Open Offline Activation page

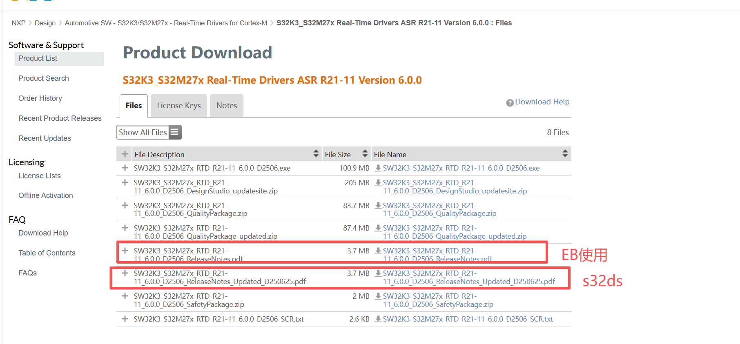coord(46,195)
